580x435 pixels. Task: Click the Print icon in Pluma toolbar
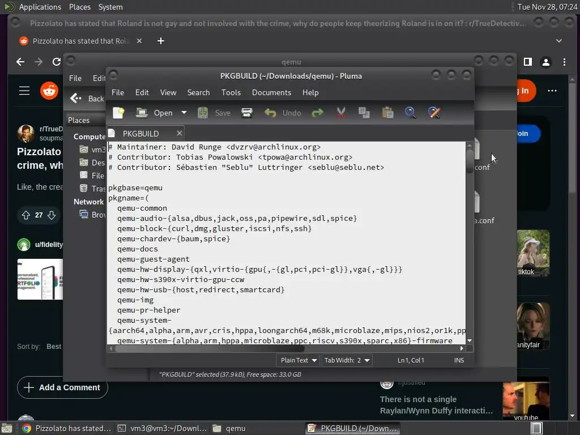tap(247, 113)
